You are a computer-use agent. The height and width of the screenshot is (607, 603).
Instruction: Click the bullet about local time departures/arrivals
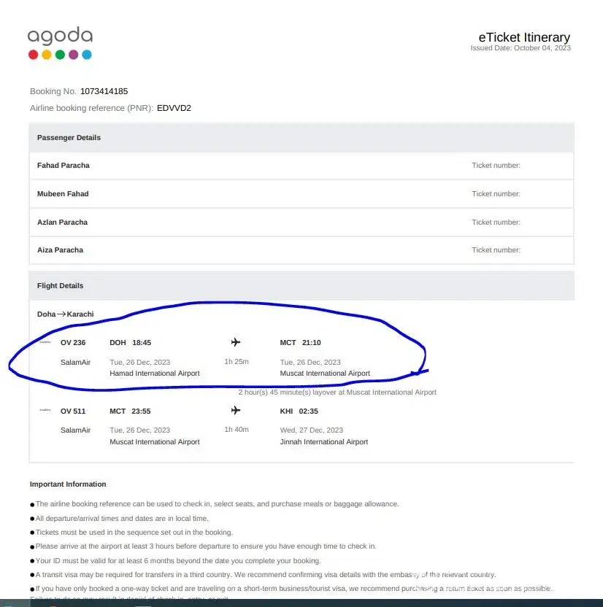[119, 518]
